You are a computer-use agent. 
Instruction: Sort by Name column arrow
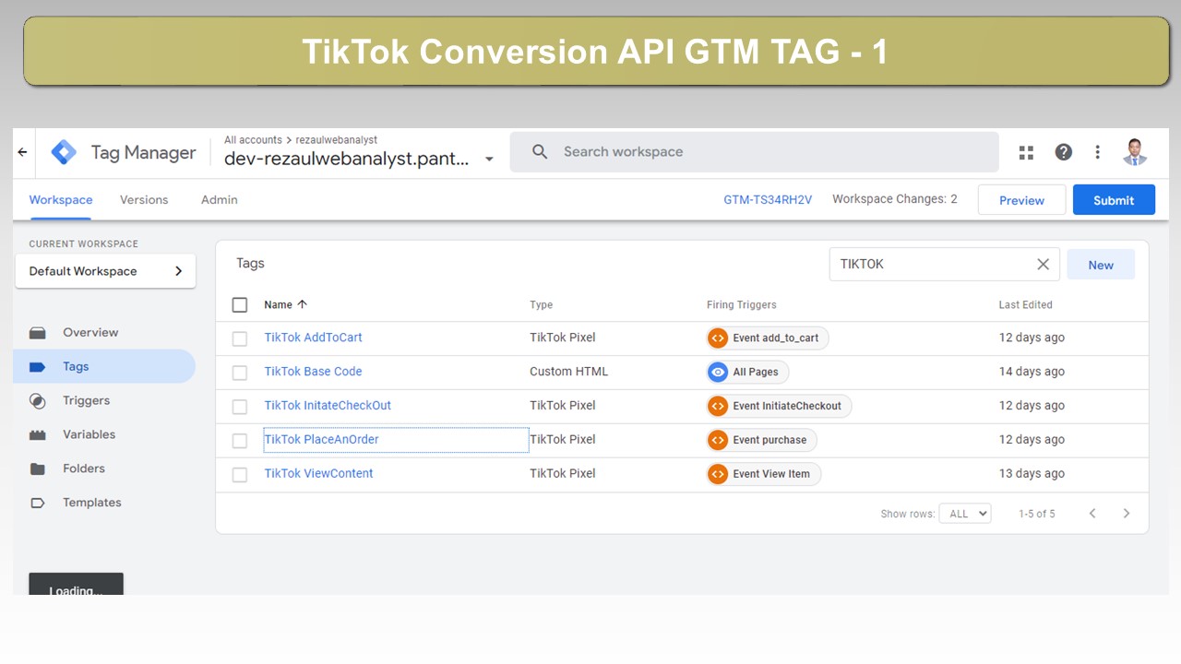(303, 304)
